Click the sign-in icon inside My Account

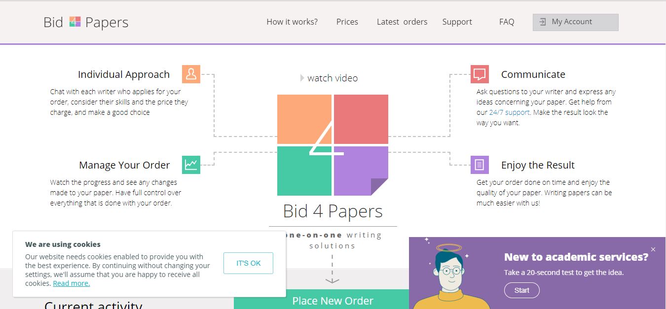coord(542,22)
